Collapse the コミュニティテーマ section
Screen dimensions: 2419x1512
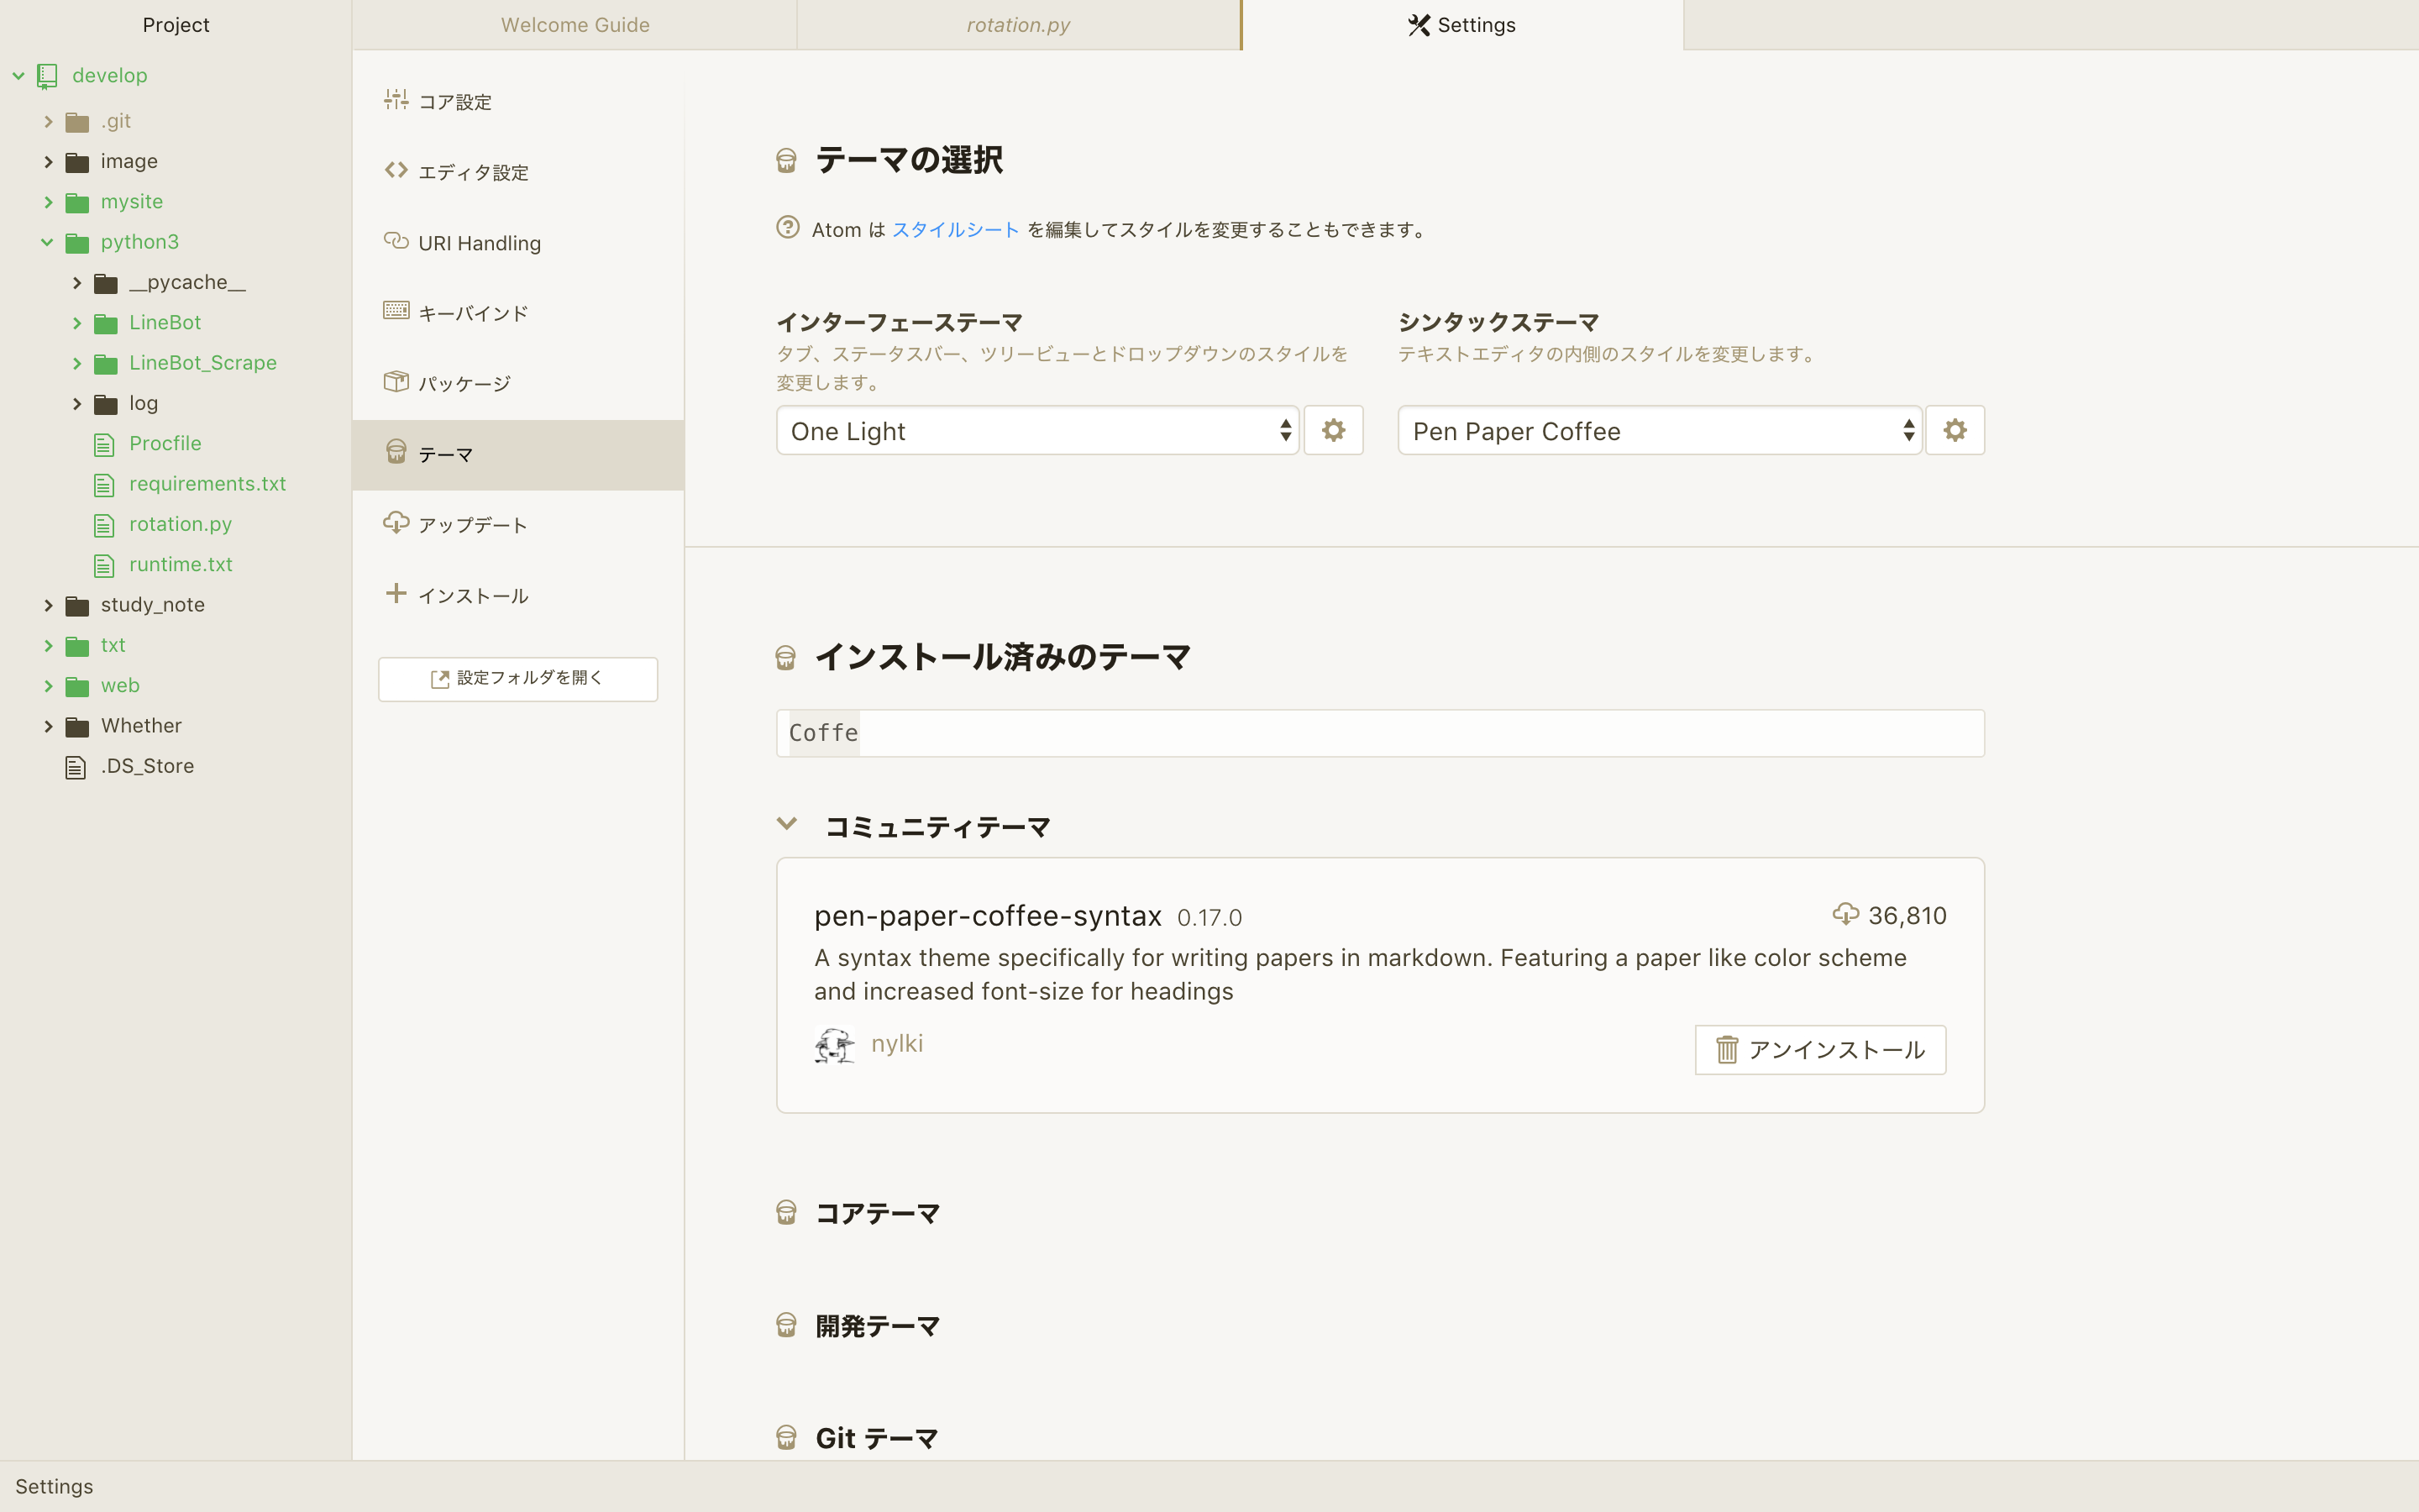(x=787, y=825)
